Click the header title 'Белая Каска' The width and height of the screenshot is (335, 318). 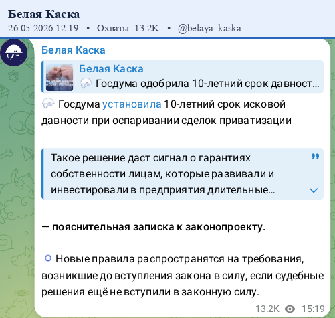43,14
